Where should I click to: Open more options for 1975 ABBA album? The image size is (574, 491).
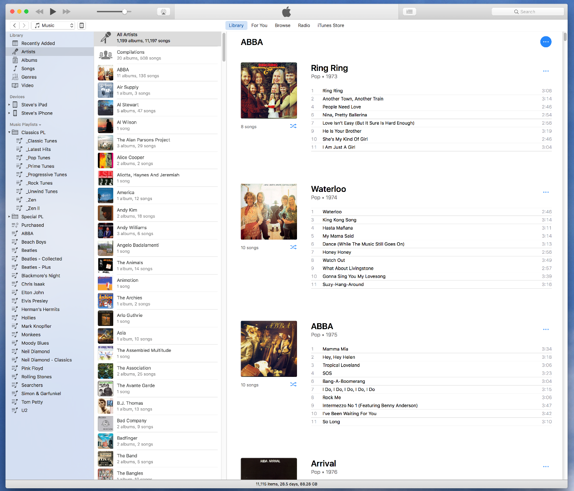click(x=546, y=329)
